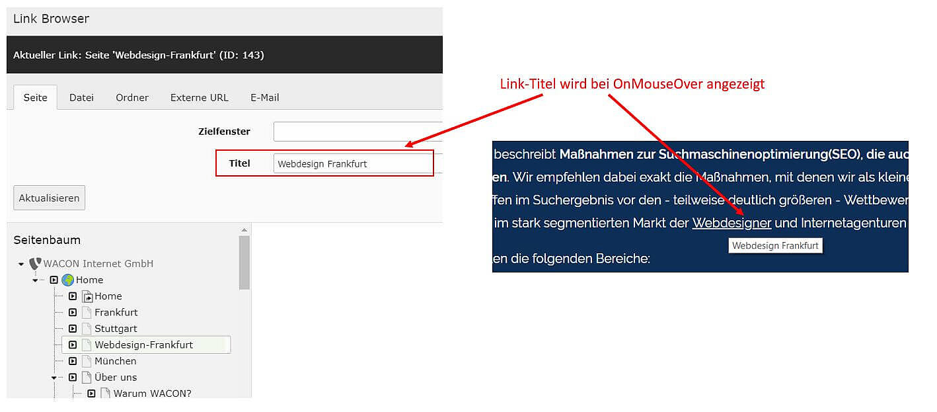The image size is (937, 412).
Task: Collapse the WACON Internet GmbH tree node
Action: tap(20, 263)
